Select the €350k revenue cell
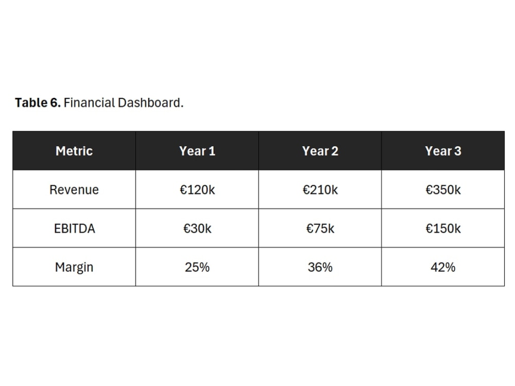Image resolution: width=515 pixels, height=386 pixels. pos(443,189)
